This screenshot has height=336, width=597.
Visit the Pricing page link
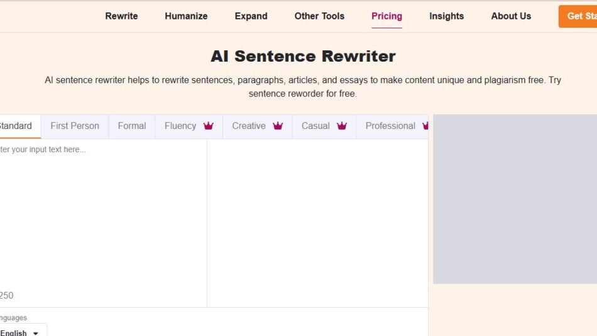[x=386, y=16]
